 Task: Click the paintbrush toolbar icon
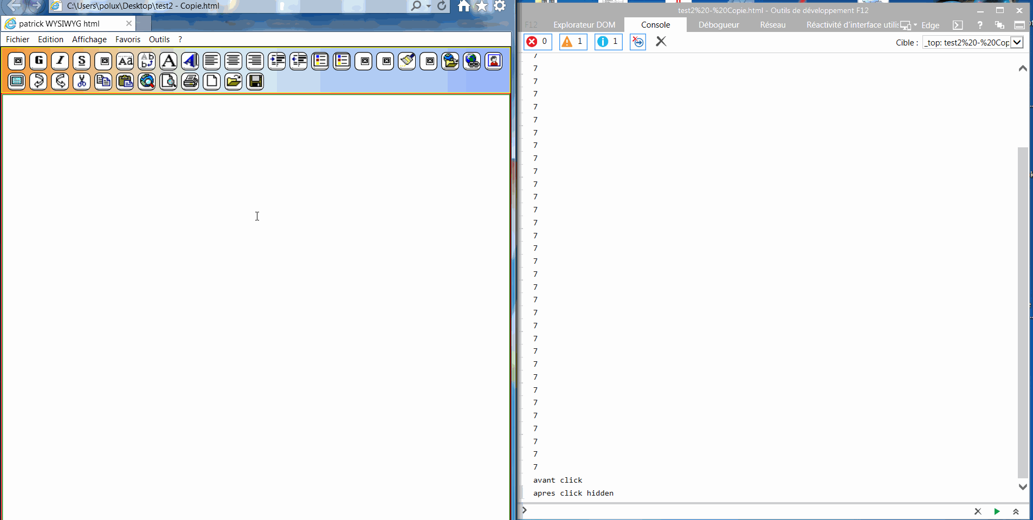(x=407, y=61)
